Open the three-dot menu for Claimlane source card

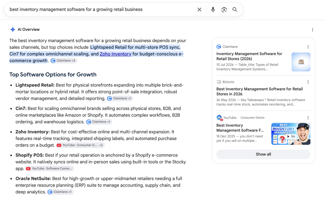pos(308,47)
